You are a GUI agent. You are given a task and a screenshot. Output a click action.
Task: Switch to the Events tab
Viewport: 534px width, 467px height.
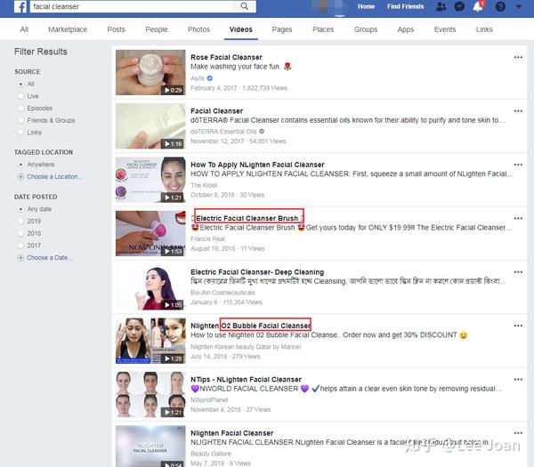[445, 29]
